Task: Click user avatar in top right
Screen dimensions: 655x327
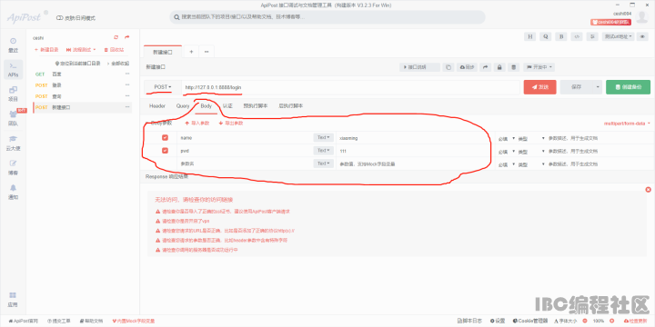Action: click(641, 16)
